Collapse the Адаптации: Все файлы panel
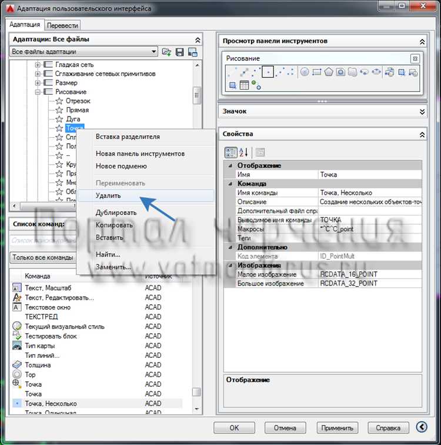Image resolution: width=441 pixels, height=445 pixels. 198,40
